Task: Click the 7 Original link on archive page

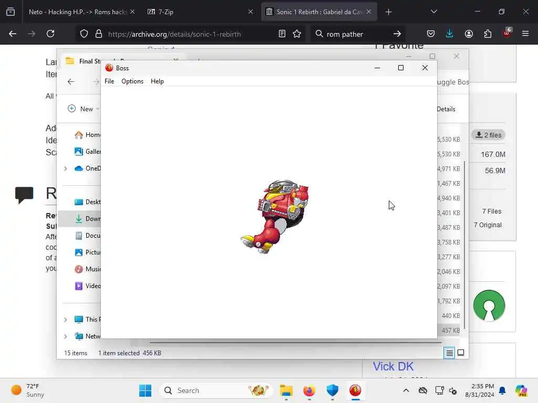Action: 488,225
